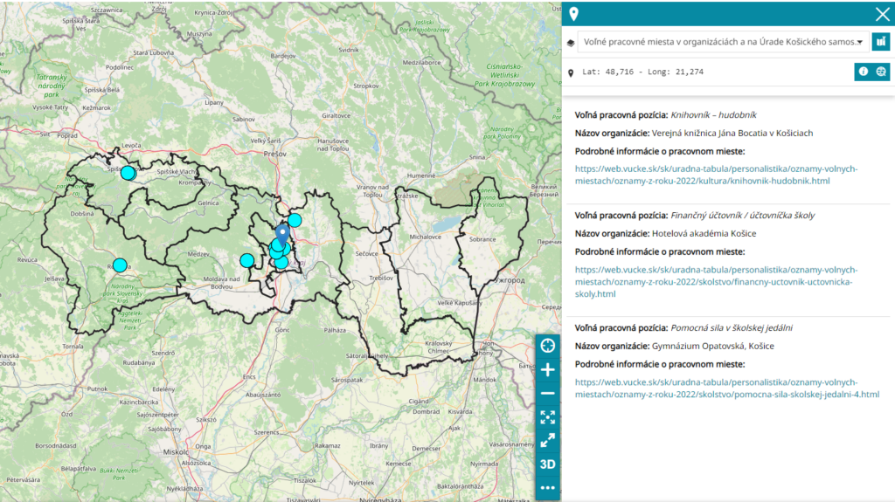Viewport: 895px width, 502px height.
Task: Select the cyan marker near Moldava nad Bodvou
Action: click(x=246, y=261)
